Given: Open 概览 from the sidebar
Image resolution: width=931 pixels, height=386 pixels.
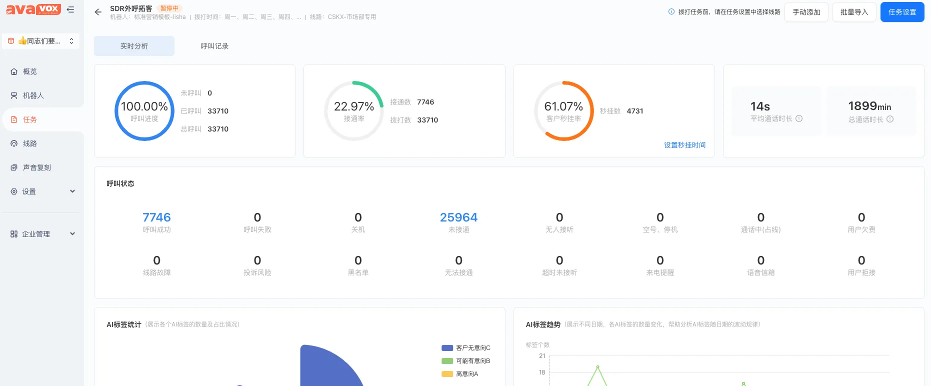Looking at the screenshot, I should click(30, 71).
